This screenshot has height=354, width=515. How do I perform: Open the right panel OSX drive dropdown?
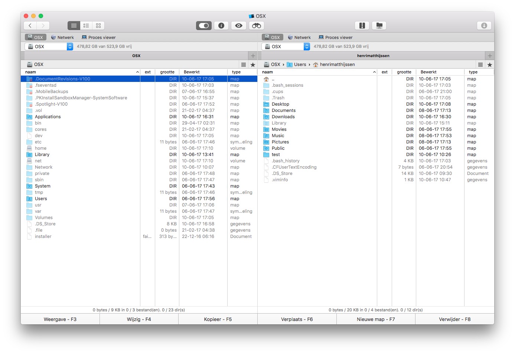pyautogui.click(x=307, y=46)
